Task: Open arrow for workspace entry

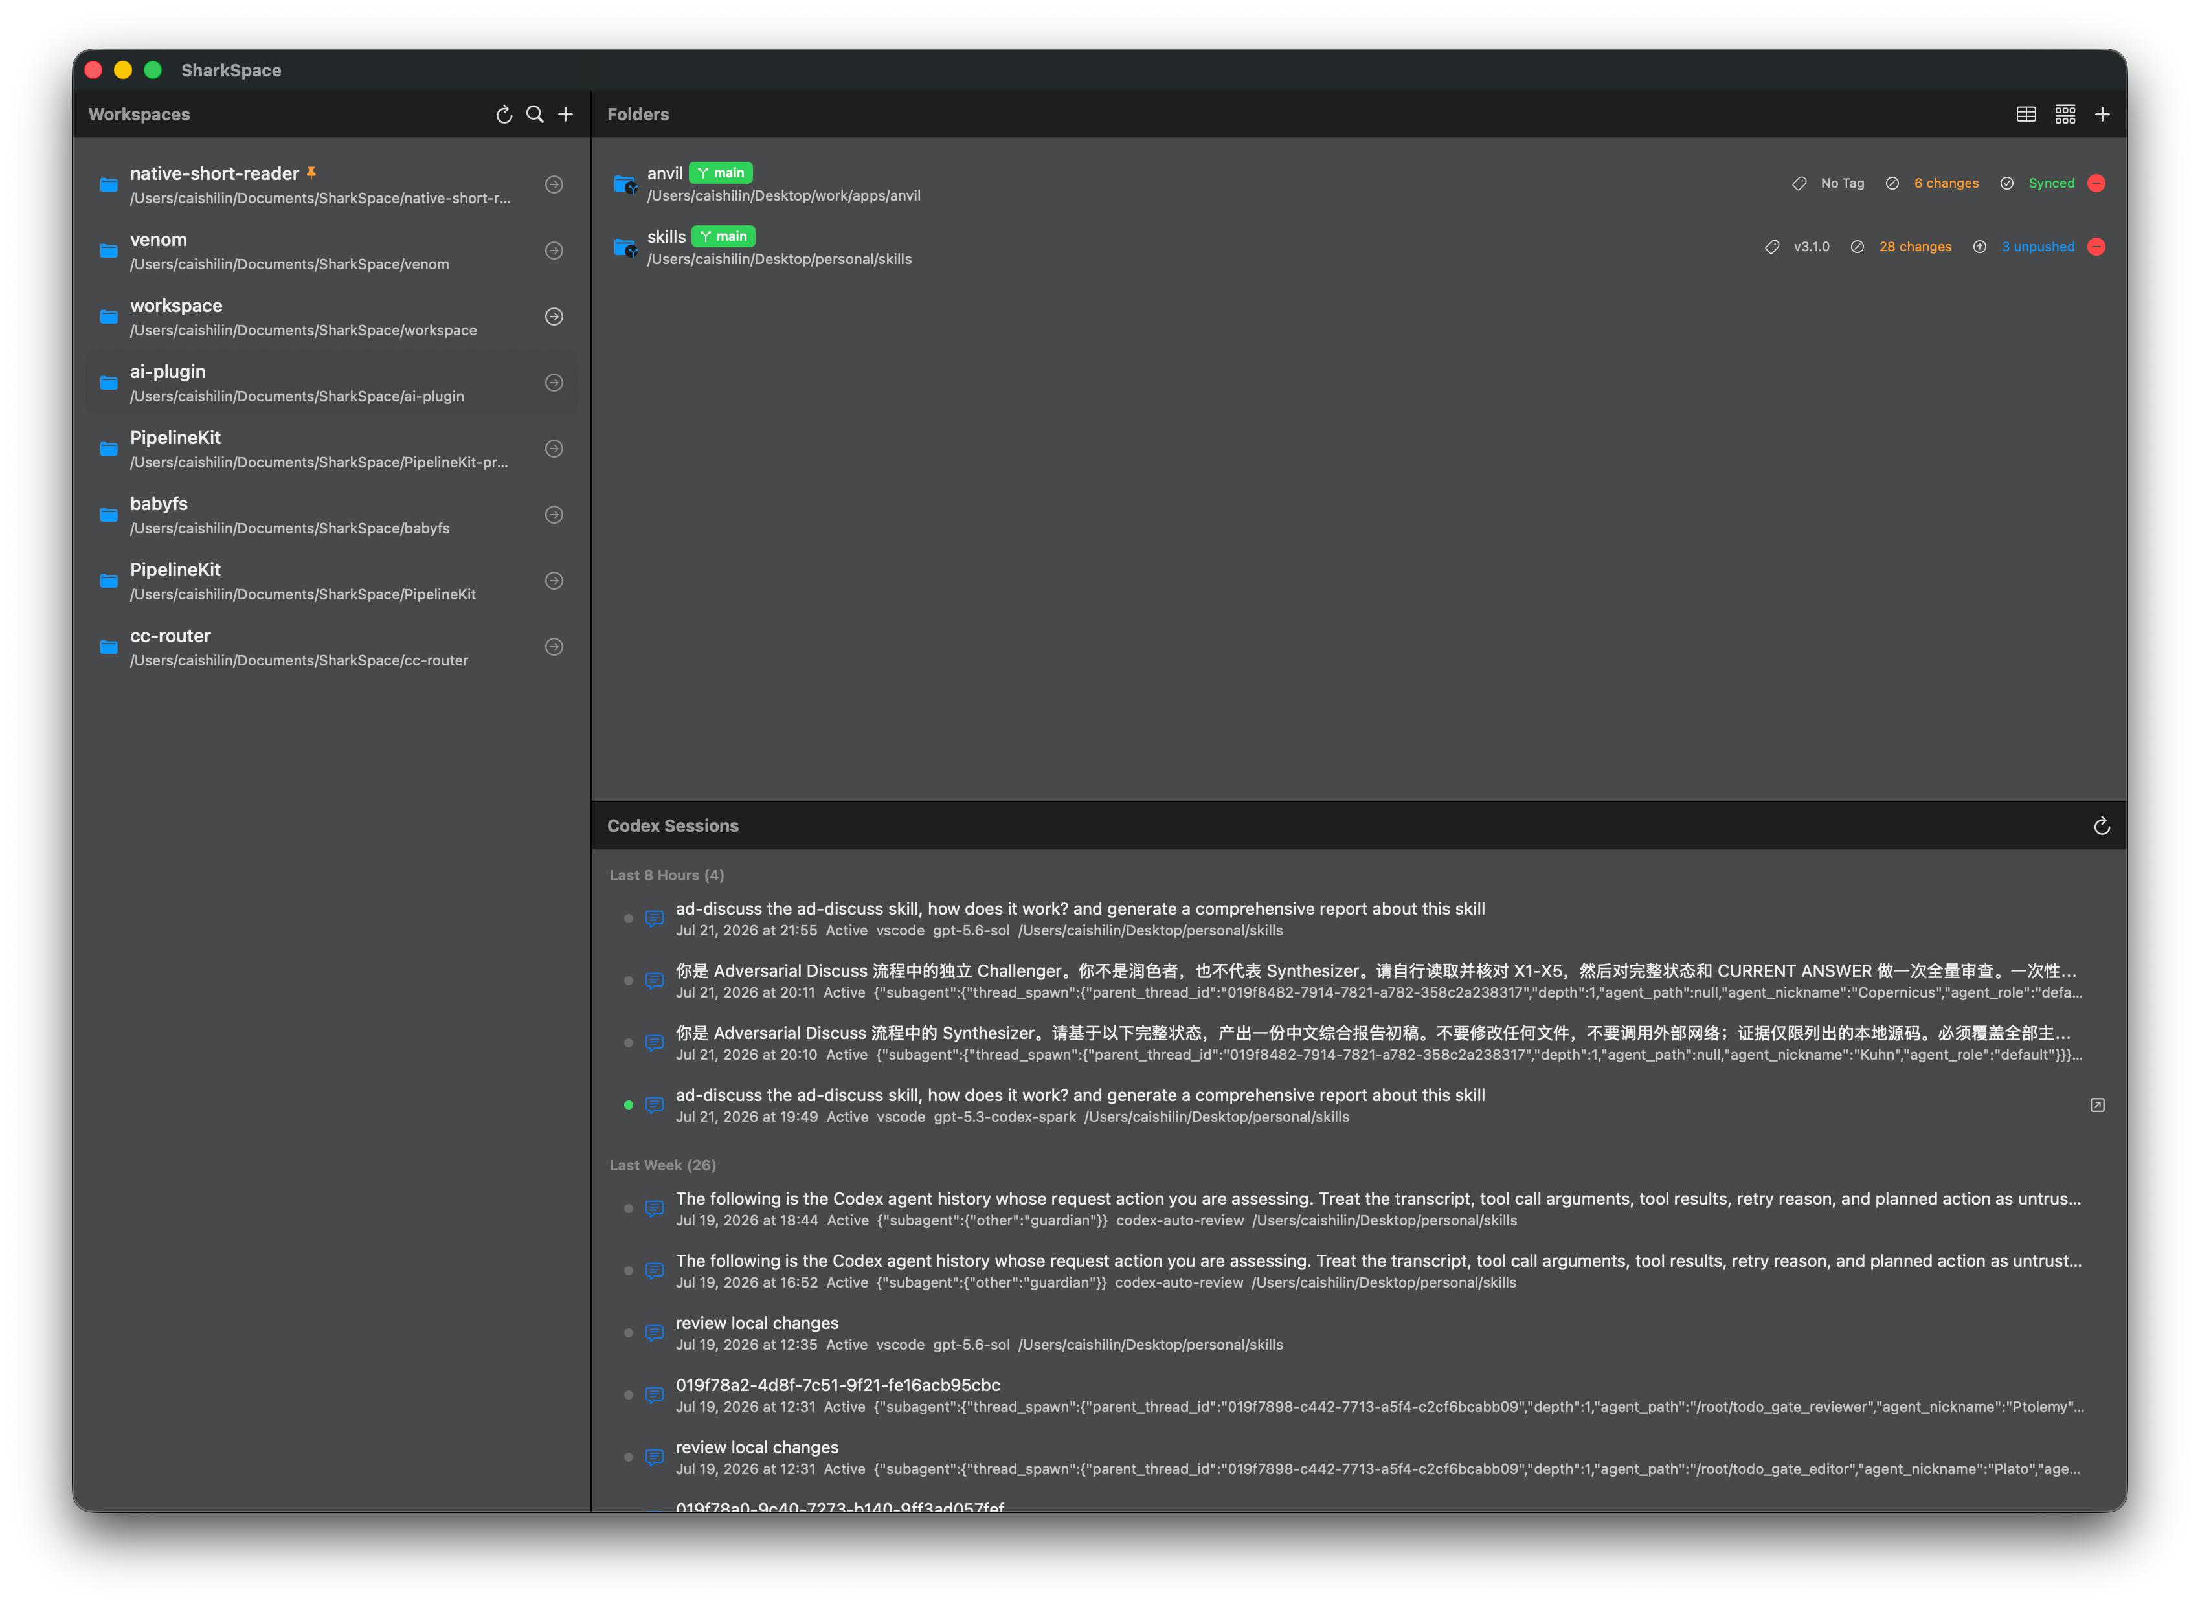Action: coord(554,317)
